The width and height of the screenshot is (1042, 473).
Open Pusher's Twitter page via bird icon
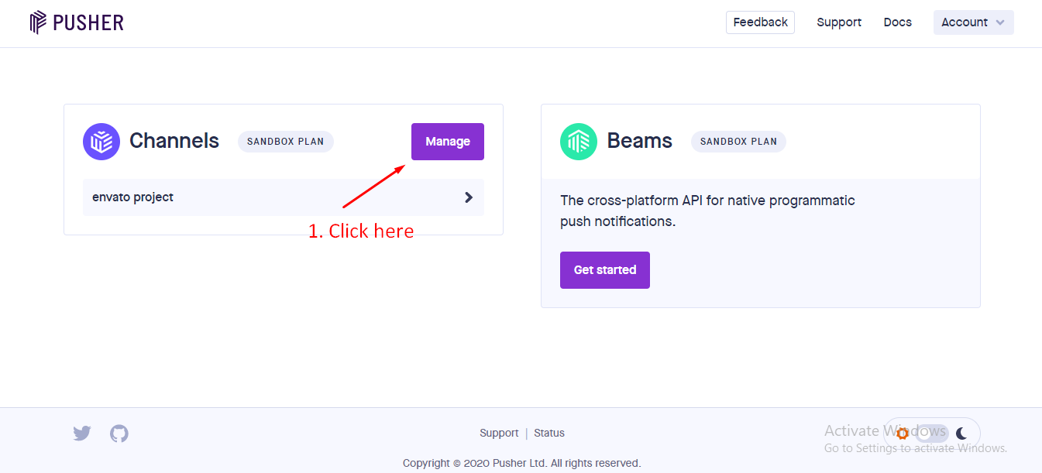click(x=82, y=434)
